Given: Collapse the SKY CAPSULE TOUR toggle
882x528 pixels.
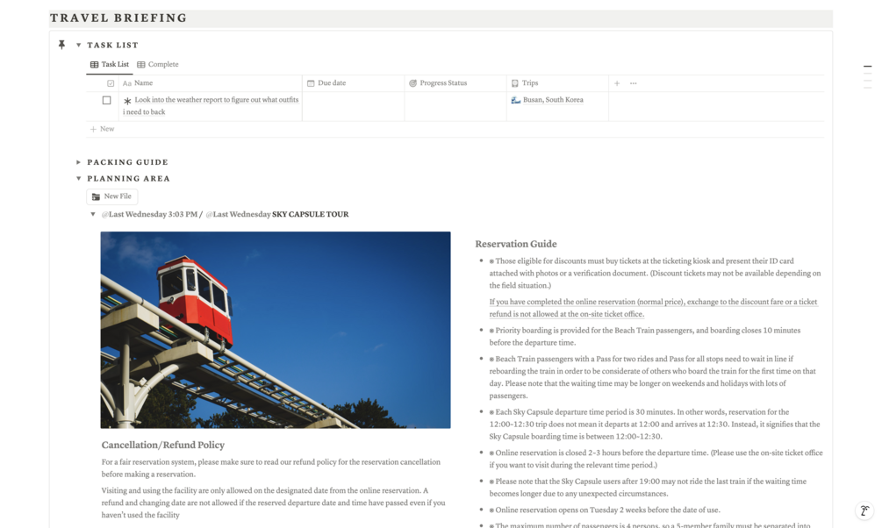Looking at the screenshot, I should (93, 214).
